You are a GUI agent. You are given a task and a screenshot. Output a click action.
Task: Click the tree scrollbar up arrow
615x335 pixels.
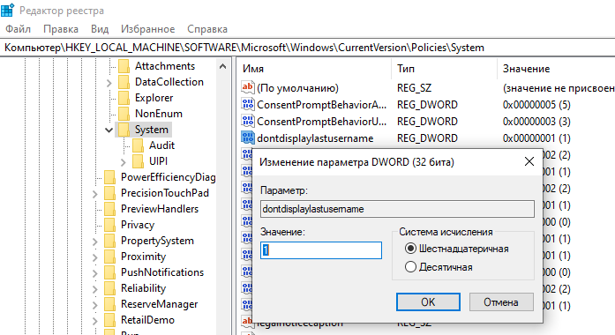pyautogui.click(x=222, y=66)
